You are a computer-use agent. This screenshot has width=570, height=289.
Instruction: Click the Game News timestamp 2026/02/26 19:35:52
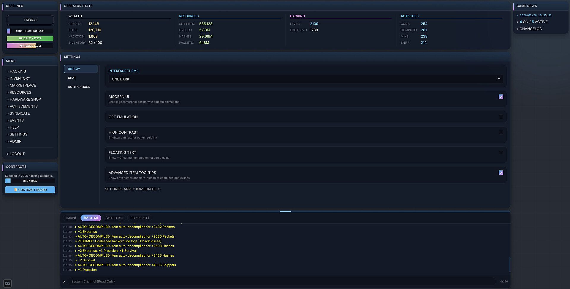(x=536, y=15)
